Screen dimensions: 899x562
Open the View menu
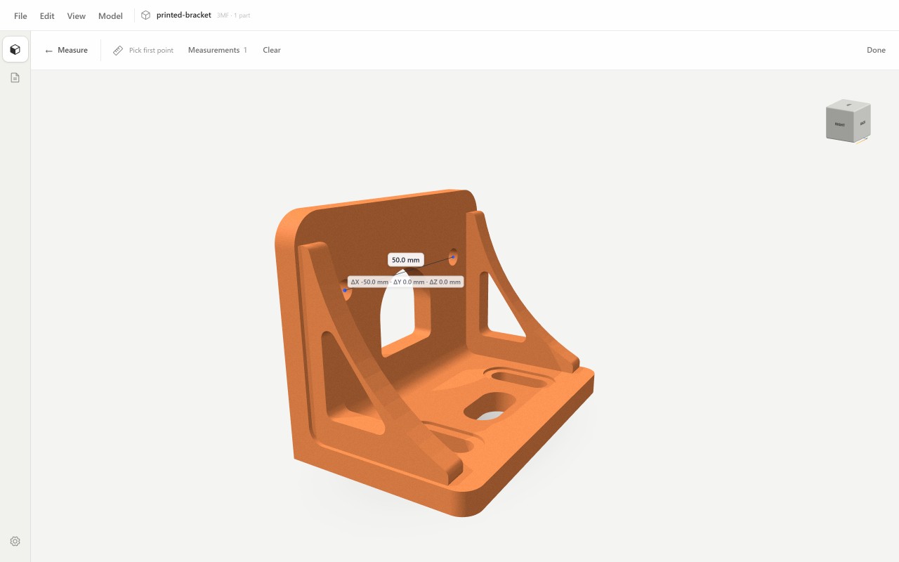tap(77, 15)
